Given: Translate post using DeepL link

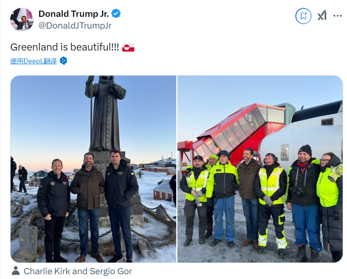Looking at the screenshot, I should (x=33, y=61).
